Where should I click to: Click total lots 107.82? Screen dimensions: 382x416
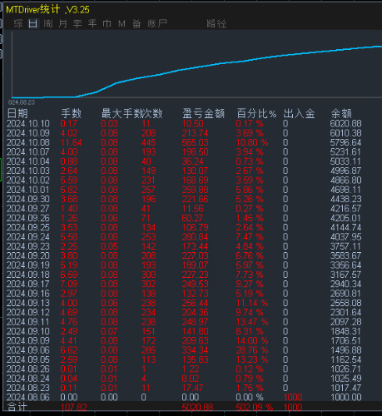(74, 407)
